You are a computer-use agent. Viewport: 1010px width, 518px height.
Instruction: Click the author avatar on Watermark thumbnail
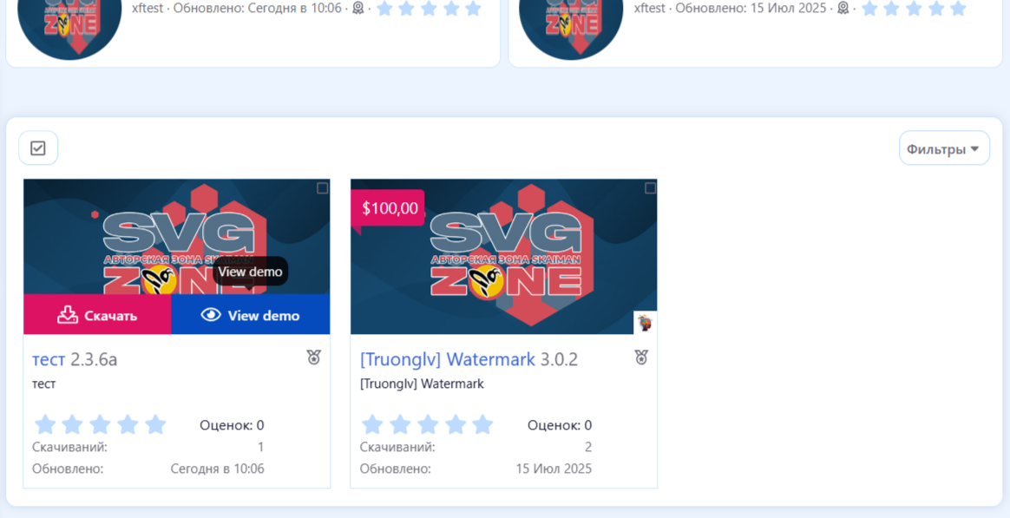[645, 323]
